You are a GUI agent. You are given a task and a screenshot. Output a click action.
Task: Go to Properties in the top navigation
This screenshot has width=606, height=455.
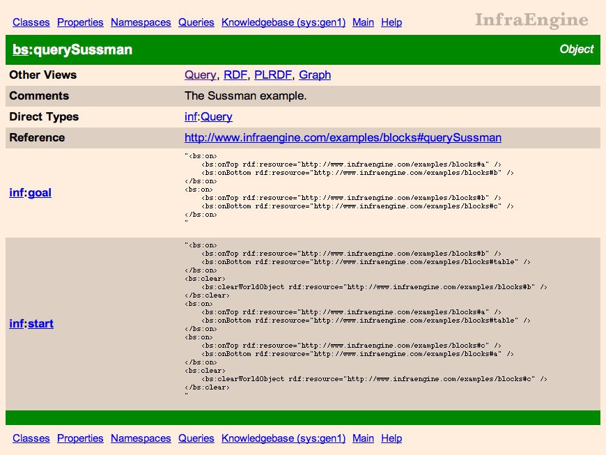coord(80,22)
